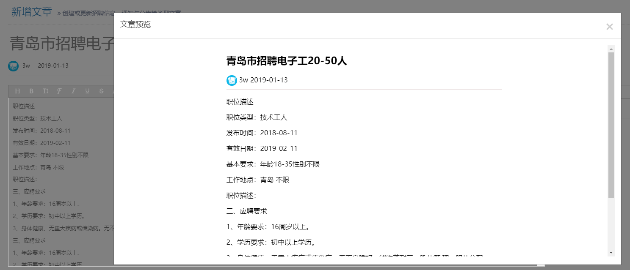Click the author avatar in the article preview
The height and width of the screenshot is (270, 630).
tap(231, 80)
